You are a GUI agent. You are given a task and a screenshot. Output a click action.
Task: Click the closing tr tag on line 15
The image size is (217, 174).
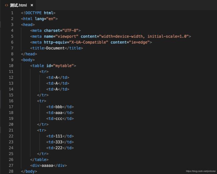43,95
